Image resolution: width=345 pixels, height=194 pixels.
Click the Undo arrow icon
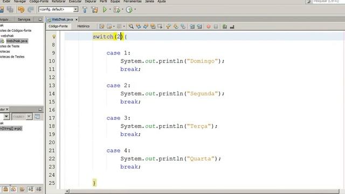(21, 10)
